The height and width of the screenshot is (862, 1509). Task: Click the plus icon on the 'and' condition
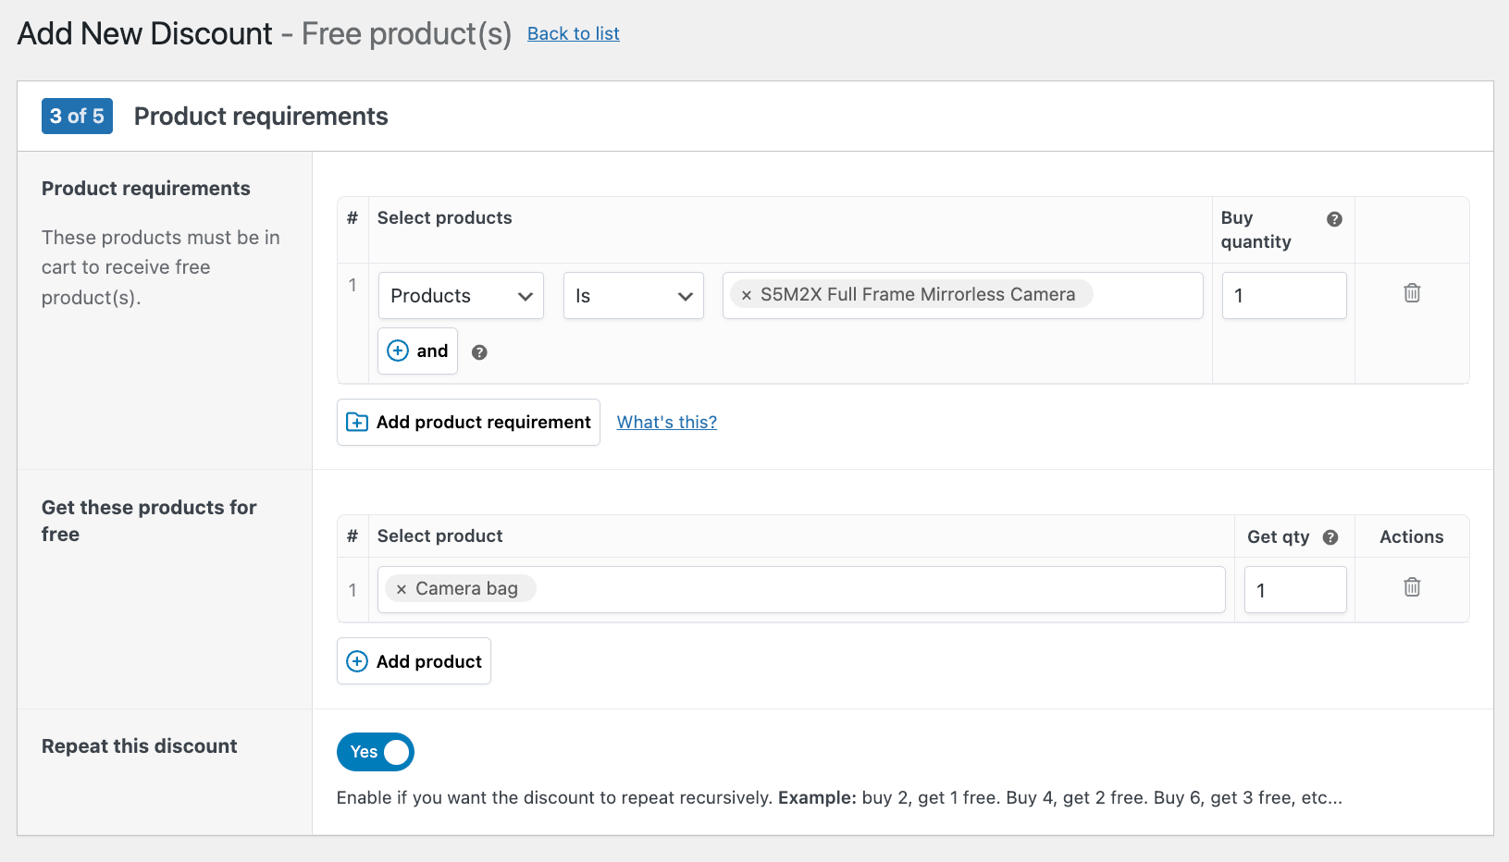point(397,351)
